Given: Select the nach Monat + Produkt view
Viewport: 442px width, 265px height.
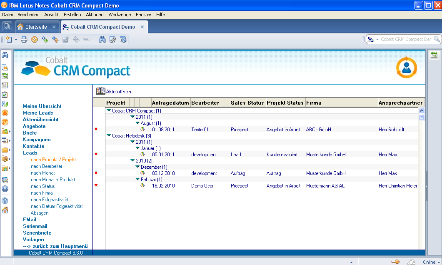Looking at the screenshot, I should [53, 180].
